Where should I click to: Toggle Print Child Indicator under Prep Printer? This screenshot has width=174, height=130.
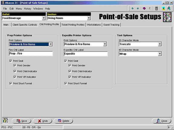tap(15, 71)
